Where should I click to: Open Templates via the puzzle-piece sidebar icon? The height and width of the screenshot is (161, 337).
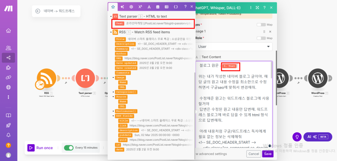tap(8, 68)
